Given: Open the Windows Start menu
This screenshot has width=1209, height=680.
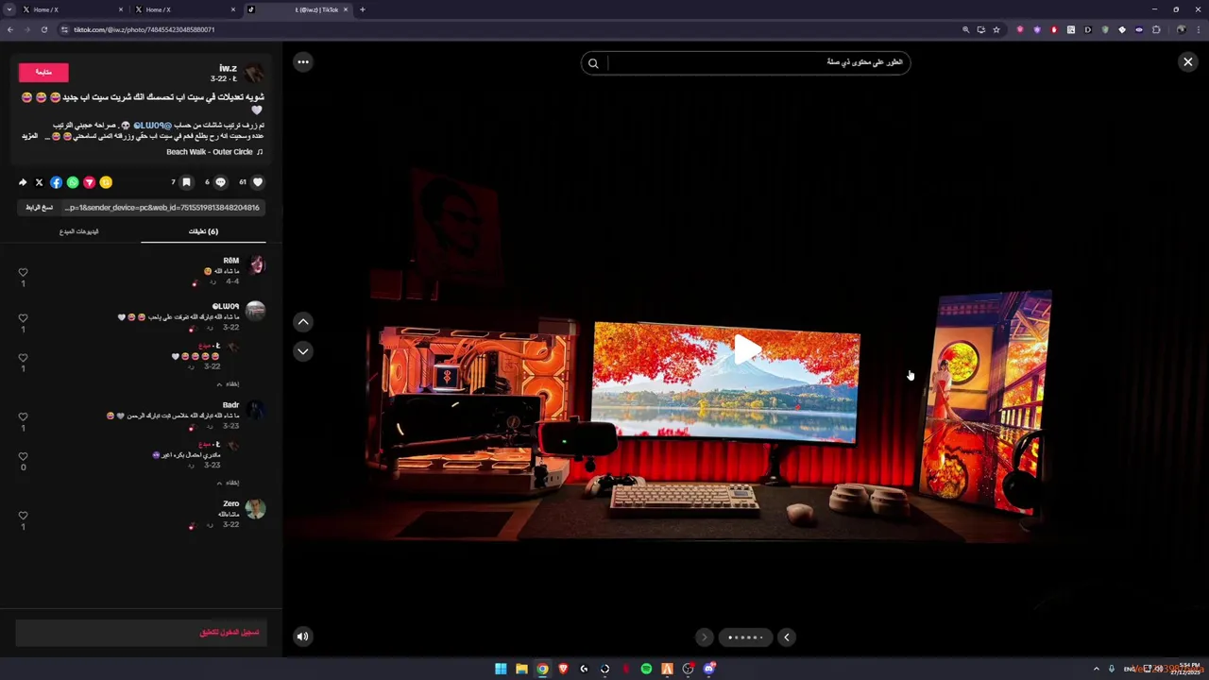Looking at the screenshot, I should (x=501, y=669).
